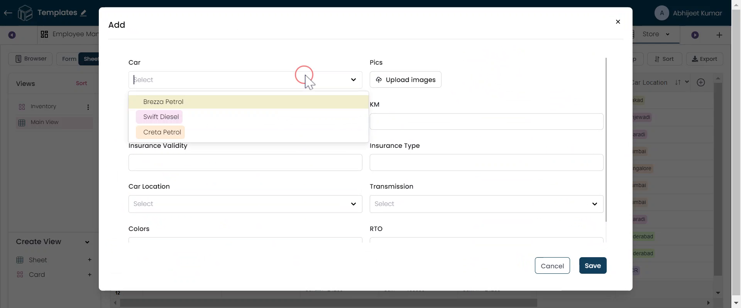Viewport: 741px width, 308px height.
Task: Select the Inventory view
Action: click(x=43, y=107)
